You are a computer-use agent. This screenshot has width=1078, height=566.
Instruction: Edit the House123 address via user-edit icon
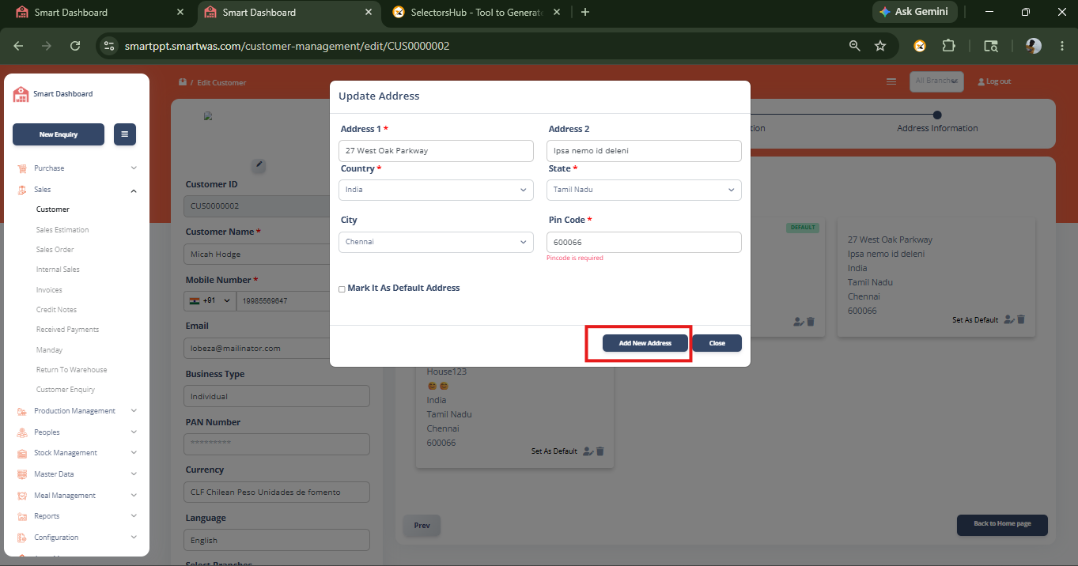point(588,451)
